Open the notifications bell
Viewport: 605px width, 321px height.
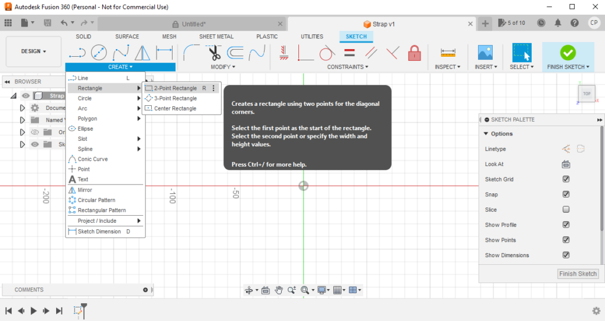(558, 23)
